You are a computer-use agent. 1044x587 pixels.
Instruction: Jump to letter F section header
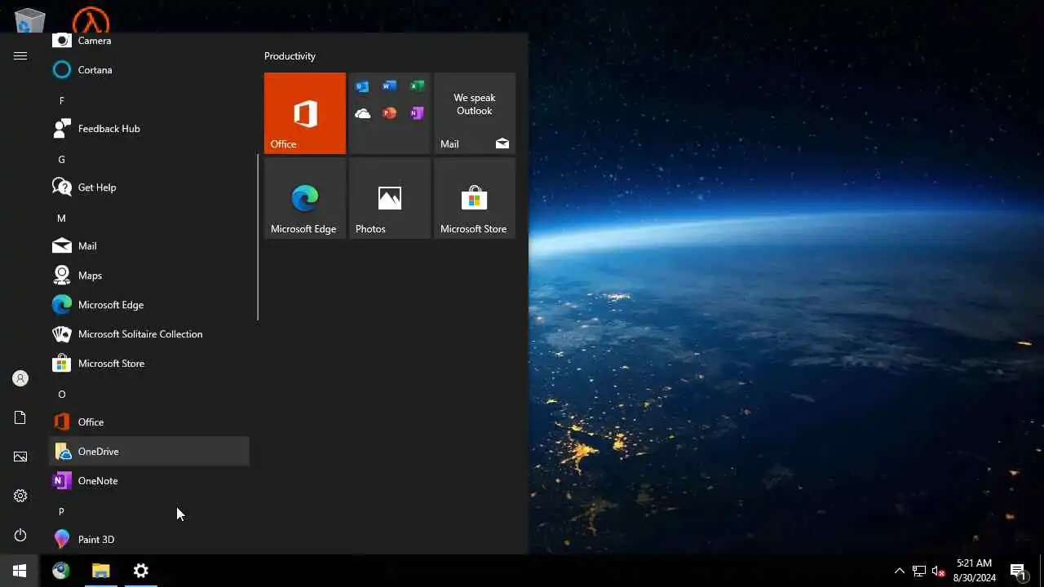point(149,101)
